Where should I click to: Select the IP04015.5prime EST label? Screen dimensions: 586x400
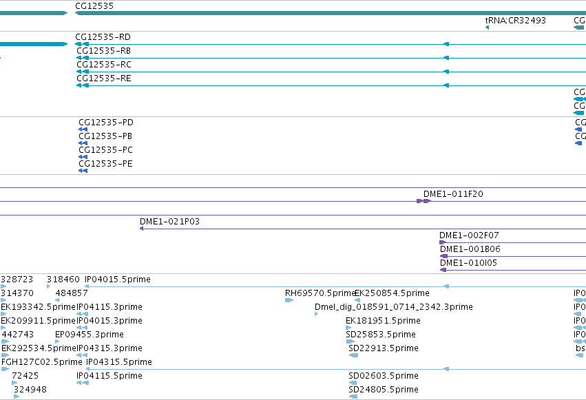117,280
